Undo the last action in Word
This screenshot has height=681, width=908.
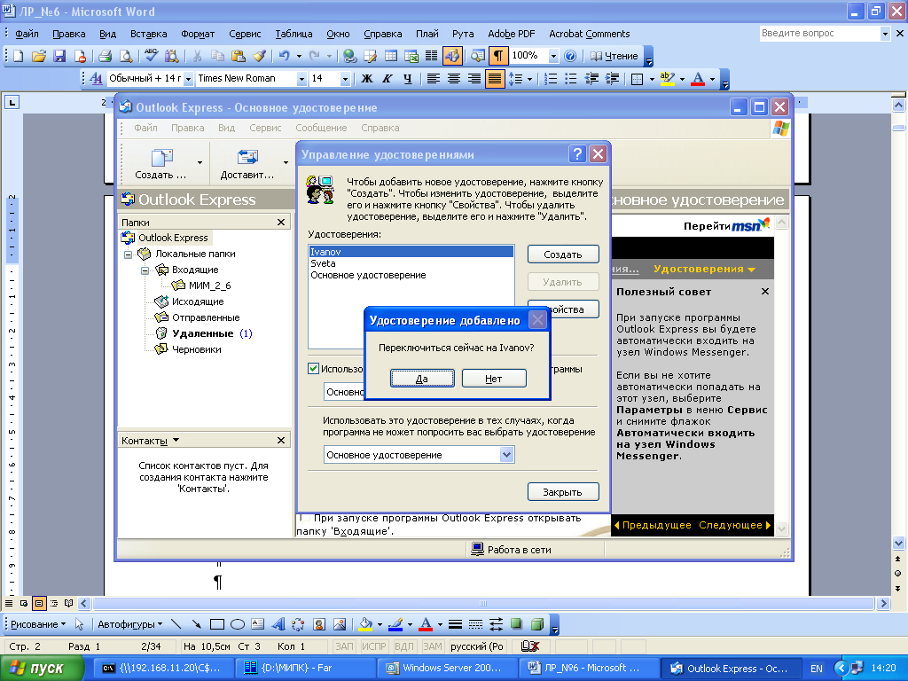285,56
